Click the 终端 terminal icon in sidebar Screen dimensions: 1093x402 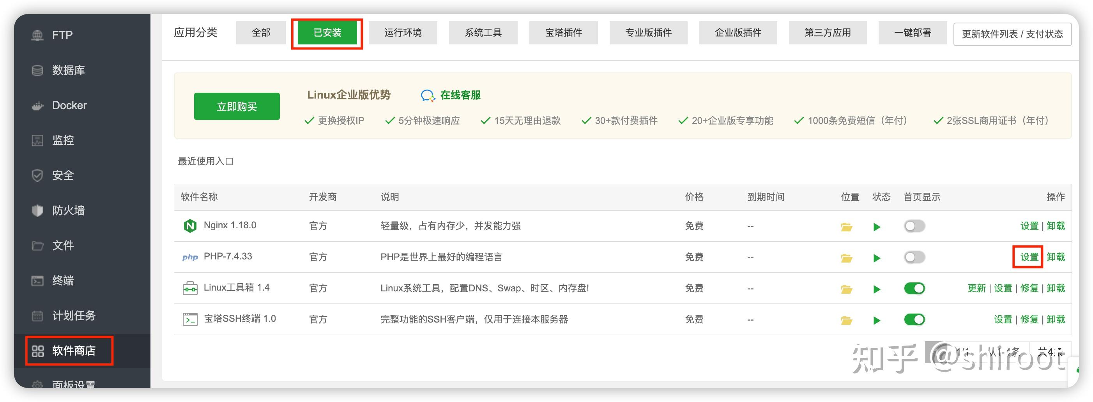click(x=37, y=281)
